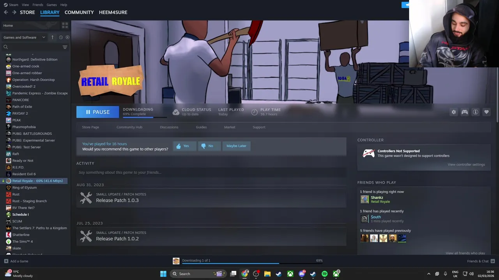Viewport: 499px width, 280px height.
Task: Open the Help menu
Action: (x=64, y=5)
